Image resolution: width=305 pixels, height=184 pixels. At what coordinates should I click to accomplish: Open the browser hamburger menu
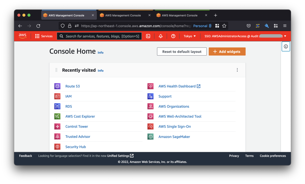tap(285, 26)
